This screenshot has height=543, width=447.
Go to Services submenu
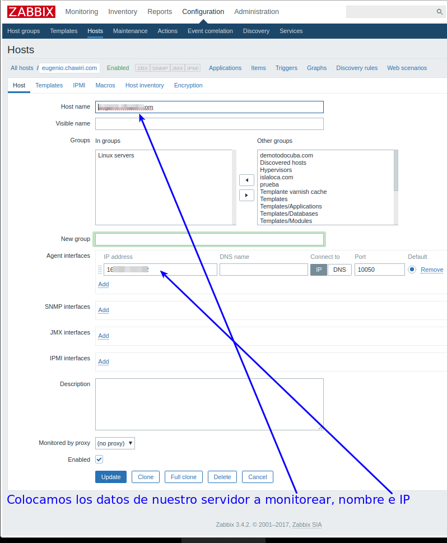[291, 31]
